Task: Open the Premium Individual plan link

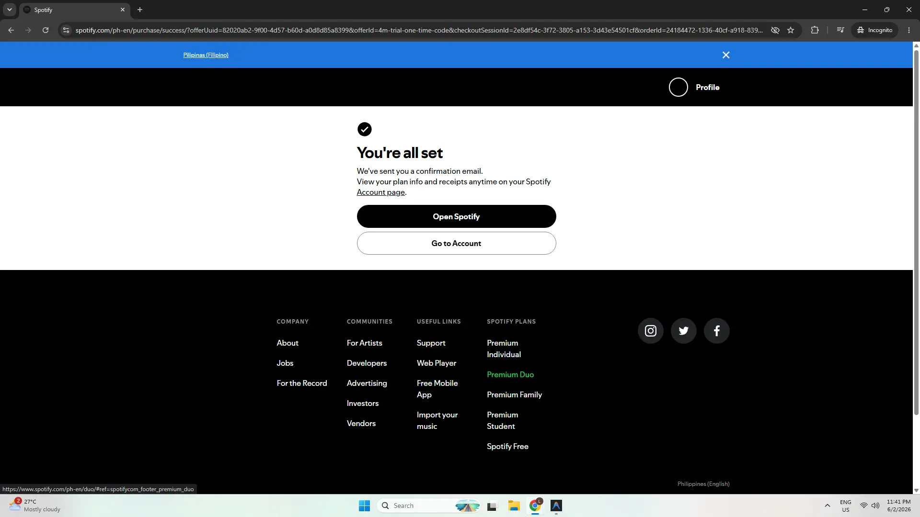Action: click(504, 348)
